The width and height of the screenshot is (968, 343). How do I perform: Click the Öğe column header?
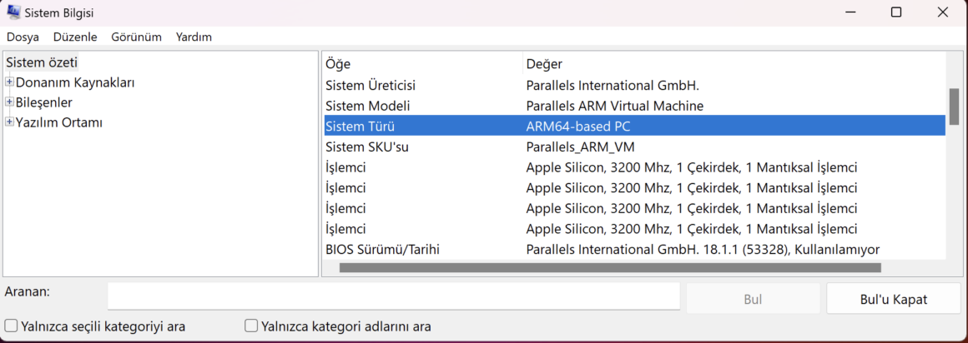422,64
